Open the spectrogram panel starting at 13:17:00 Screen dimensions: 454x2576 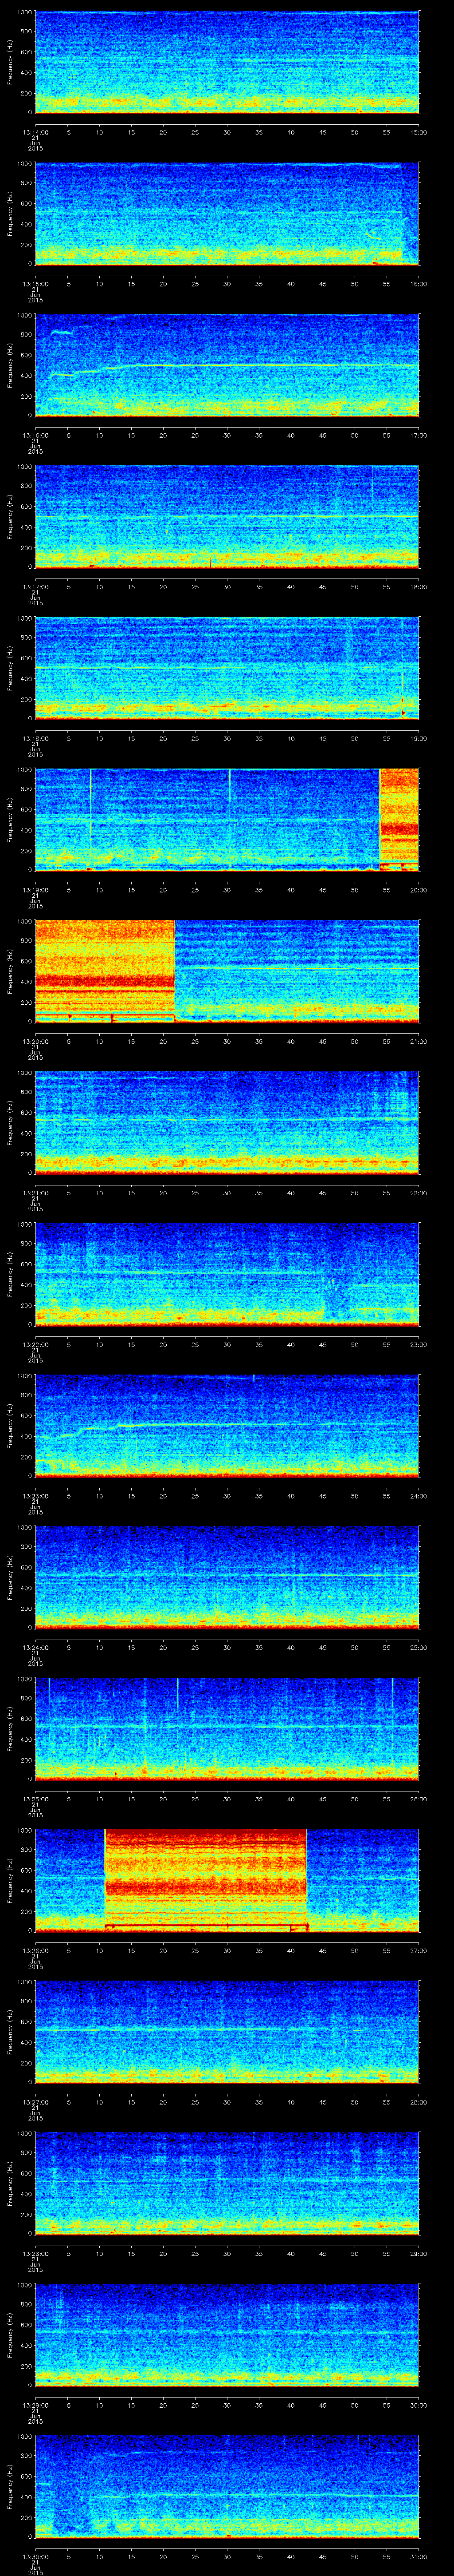[x=227, y=517]
